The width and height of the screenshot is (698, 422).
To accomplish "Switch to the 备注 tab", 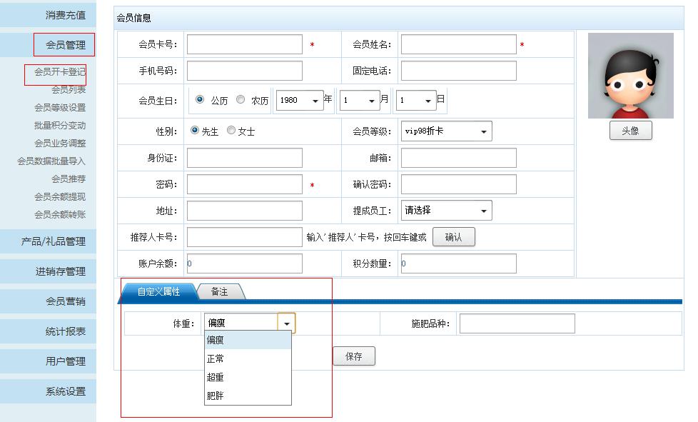I will coord(220,292).
